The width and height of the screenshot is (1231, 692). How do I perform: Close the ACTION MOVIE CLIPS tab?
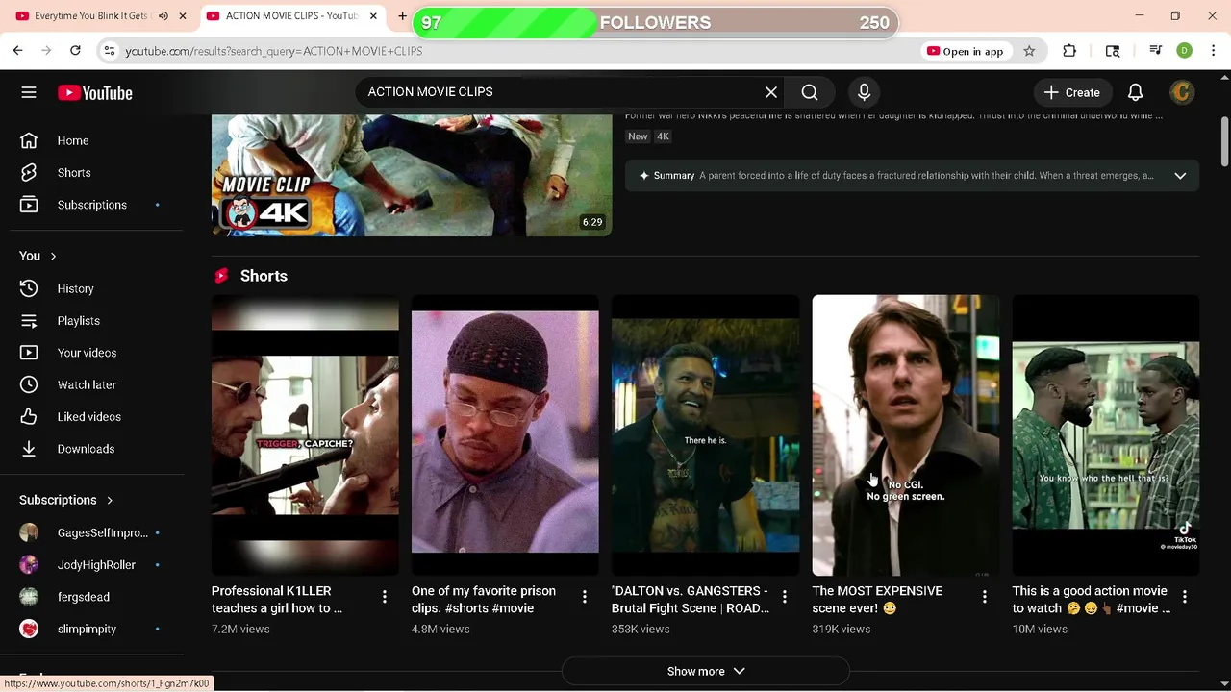click(x=373, y=16)
